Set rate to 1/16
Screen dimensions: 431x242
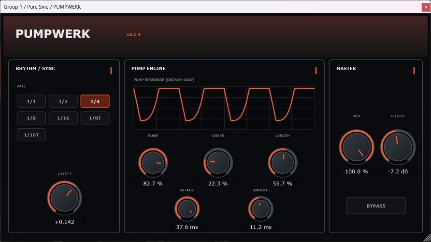63,118
